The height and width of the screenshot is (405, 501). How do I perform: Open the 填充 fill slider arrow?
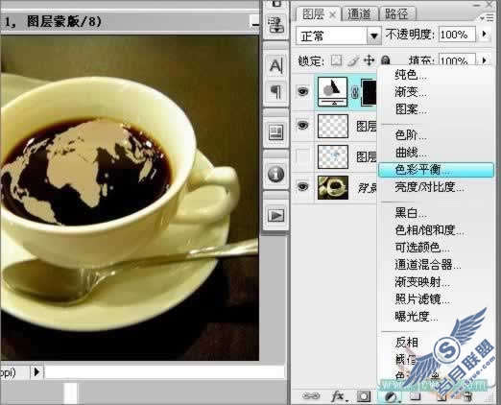485,60
